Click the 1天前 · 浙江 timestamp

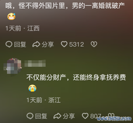point(44,100)
